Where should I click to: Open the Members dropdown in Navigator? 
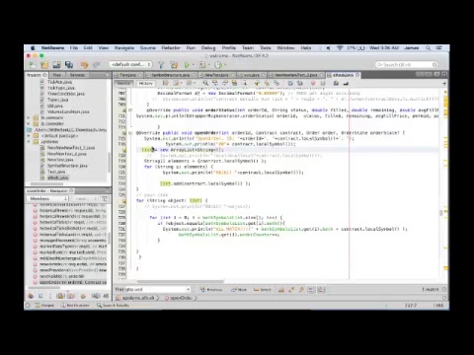pyautogui.click(x=48, y=198)
